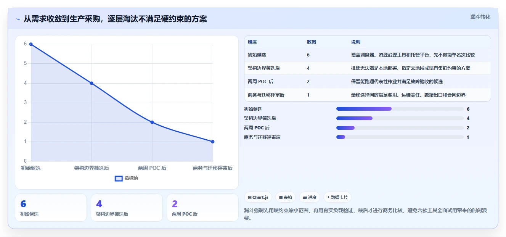506x237 pixels.
Task: Click the 维度 column header
Action: tap(252, 42)
